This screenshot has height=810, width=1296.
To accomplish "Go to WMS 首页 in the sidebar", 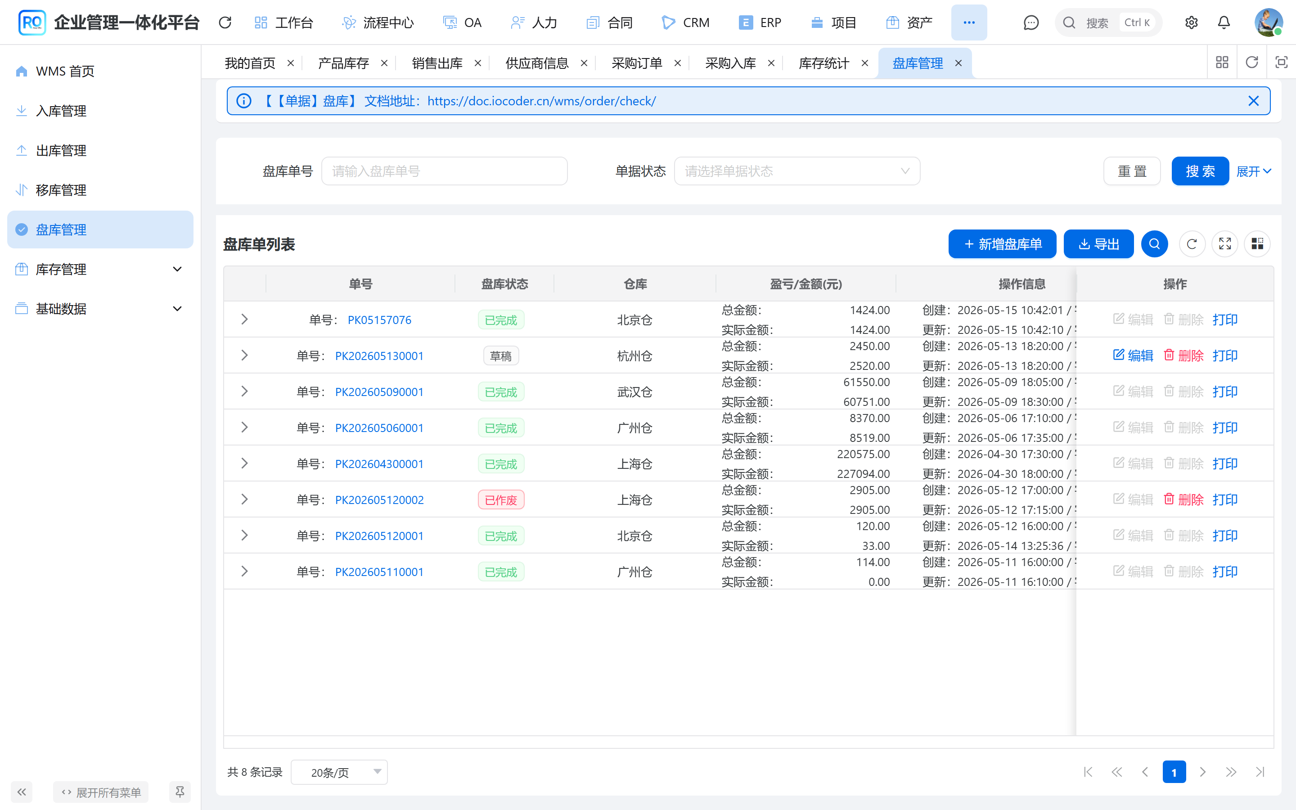I will click(100, 71).
